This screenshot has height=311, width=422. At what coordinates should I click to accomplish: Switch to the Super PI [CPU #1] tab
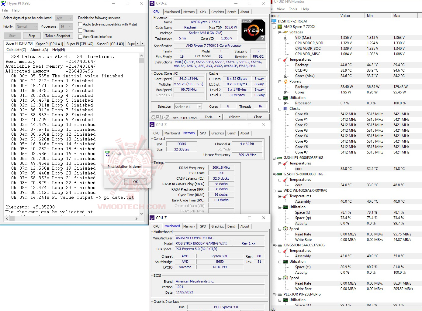(x=50, y=44)
